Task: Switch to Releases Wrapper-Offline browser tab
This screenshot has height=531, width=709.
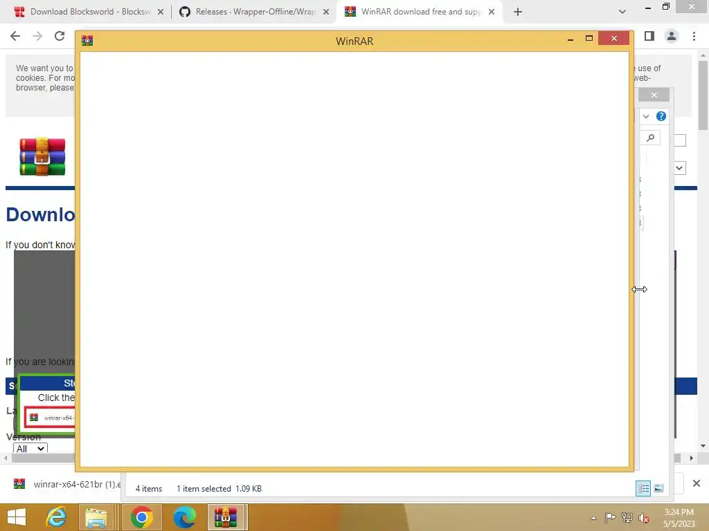Action: (x=254, y=12)
